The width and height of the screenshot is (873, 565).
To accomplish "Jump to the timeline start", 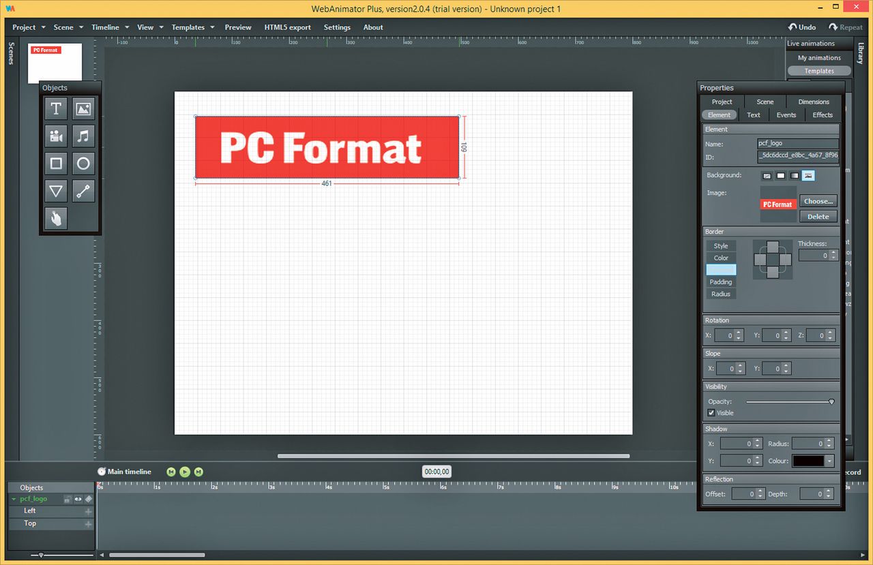I will [171, 472].
